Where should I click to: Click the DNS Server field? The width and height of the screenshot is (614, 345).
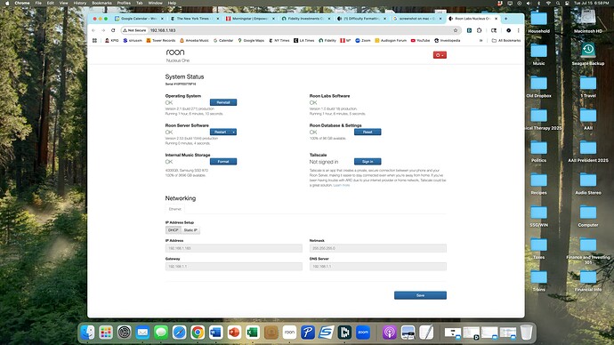(378, 267)
